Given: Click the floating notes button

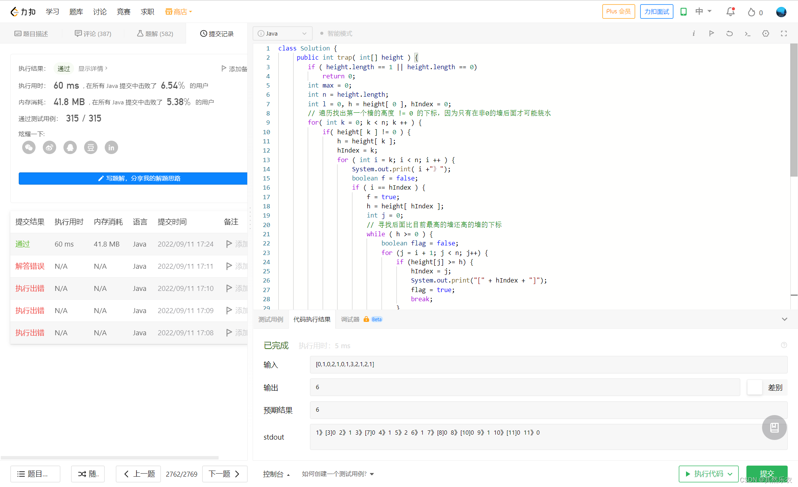Looking at the screenshot, I should tap(774, 427).
